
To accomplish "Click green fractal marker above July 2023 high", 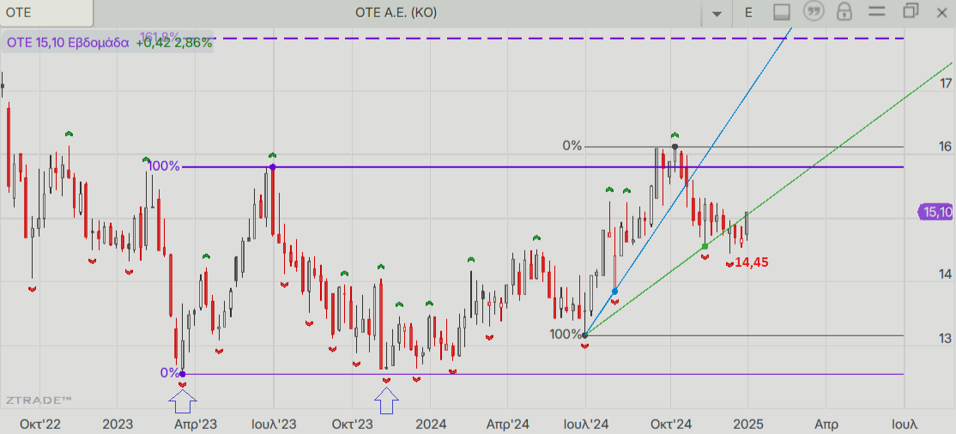I will coord(273,155).
